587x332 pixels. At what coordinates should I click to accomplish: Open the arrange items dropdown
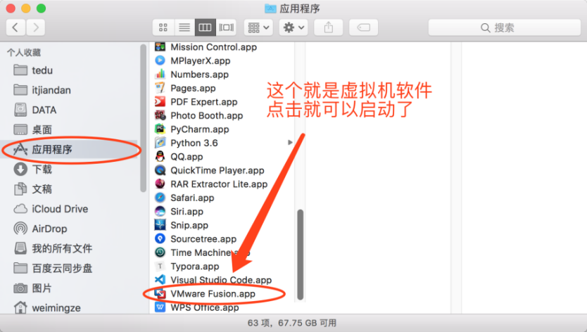(x=258, y=27)
